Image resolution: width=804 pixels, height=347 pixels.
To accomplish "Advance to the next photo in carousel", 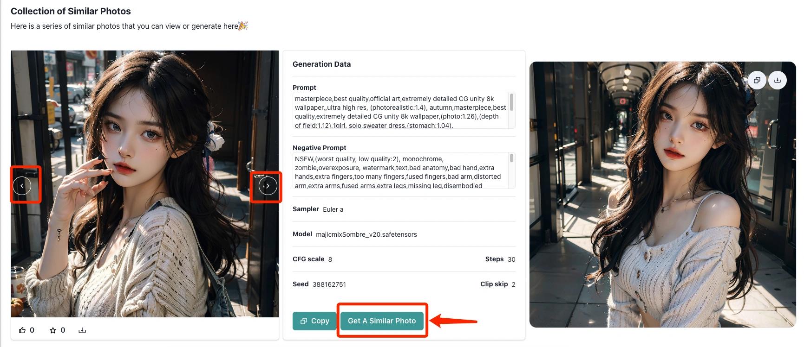I will coord(268,186).
